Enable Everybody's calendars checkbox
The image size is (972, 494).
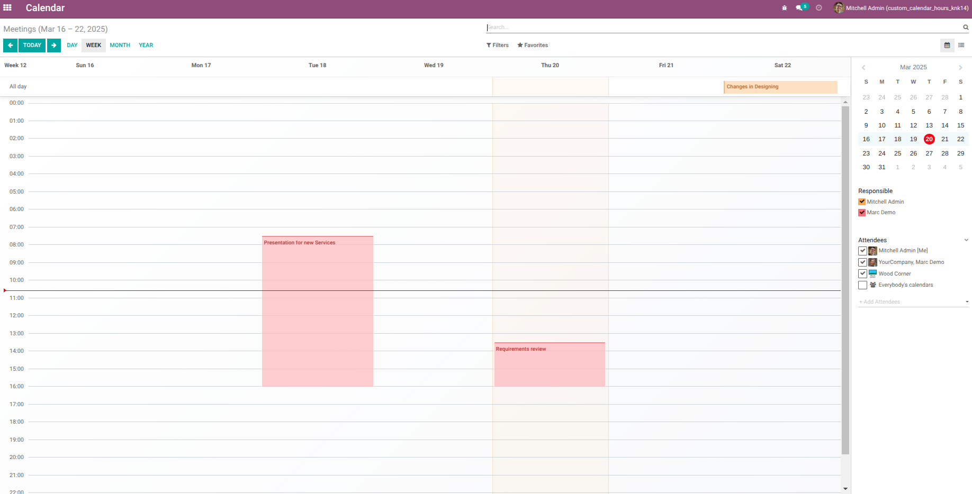click(x=862, y=285)
